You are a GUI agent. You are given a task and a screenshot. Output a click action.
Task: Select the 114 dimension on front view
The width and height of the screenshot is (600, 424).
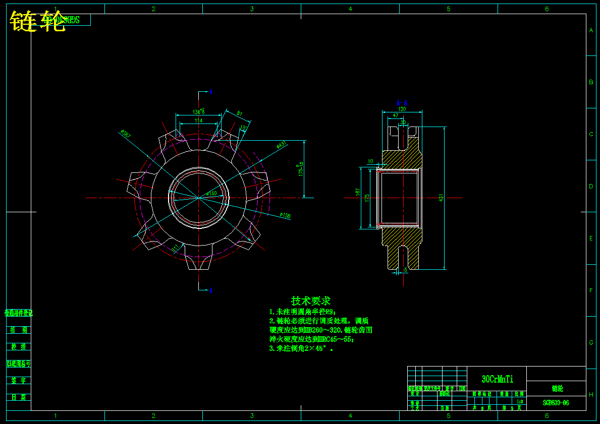click(x=198, y=120)
